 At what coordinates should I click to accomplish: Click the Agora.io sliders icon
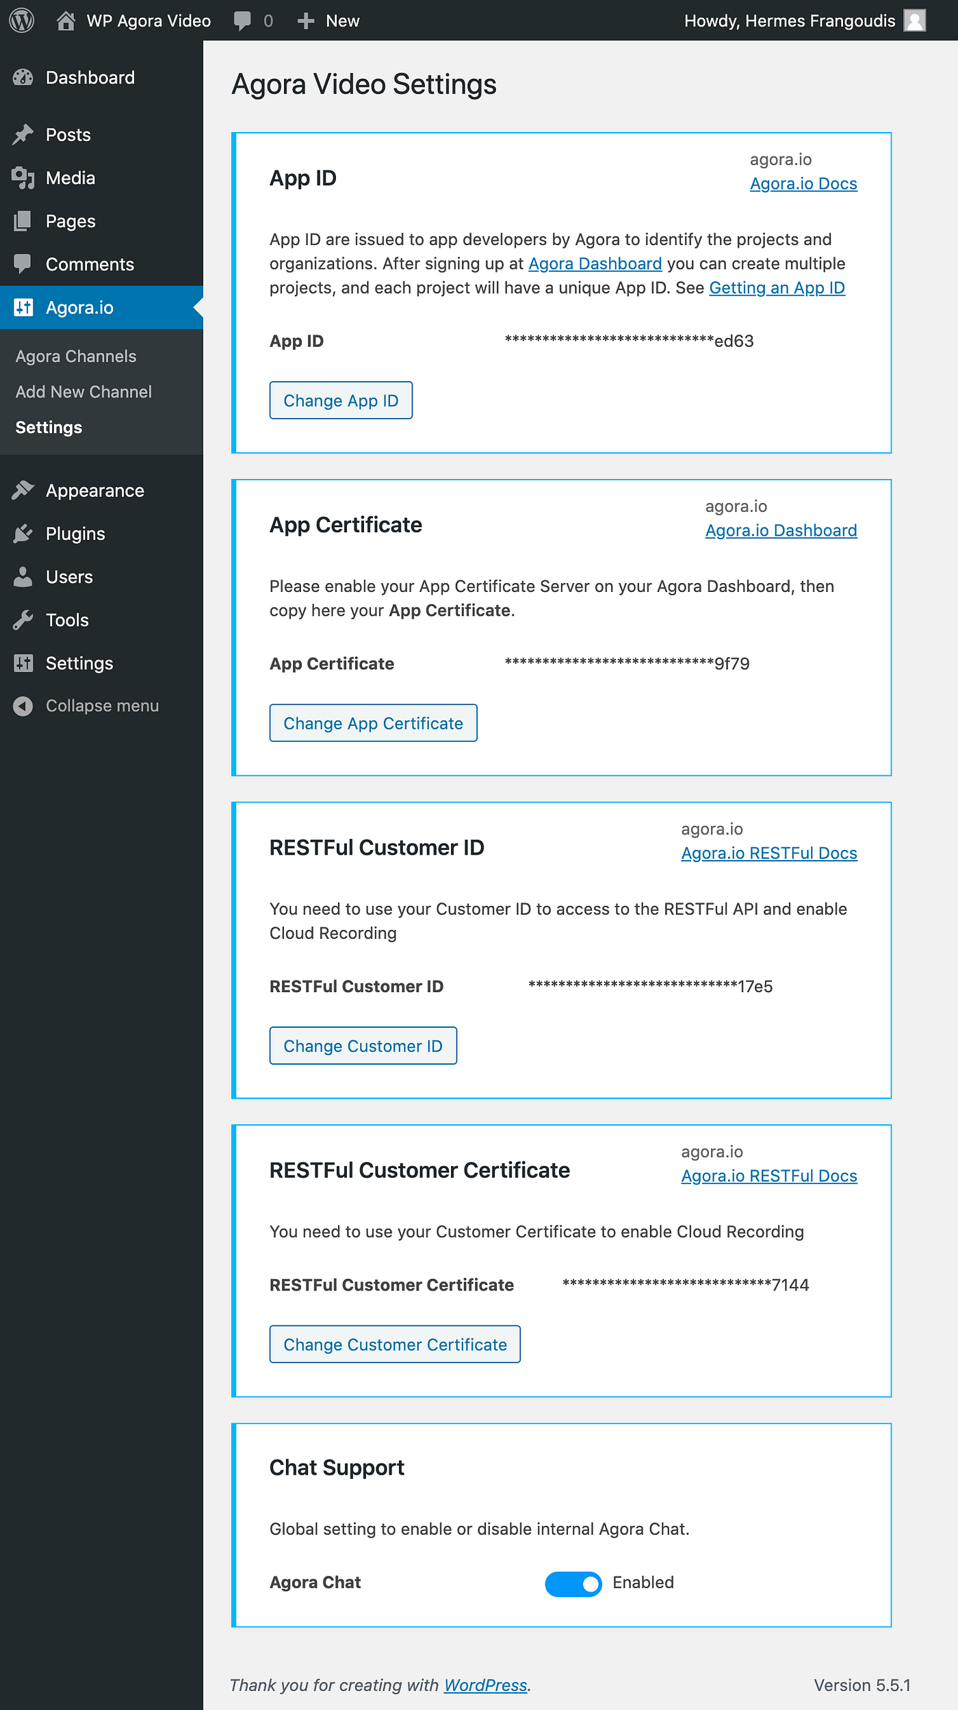[23, 308]
